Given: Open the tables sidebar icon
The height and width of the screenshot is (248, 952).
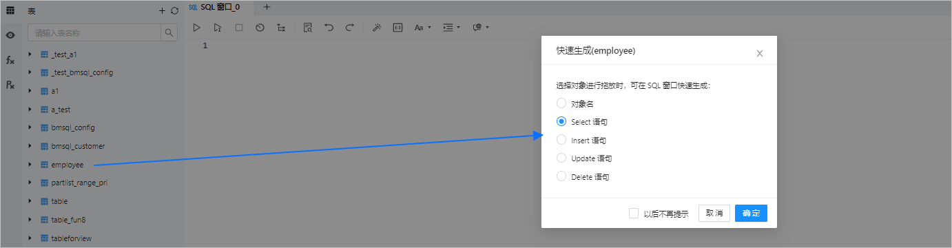Looking at the screenshot, I should pos(10,10).
